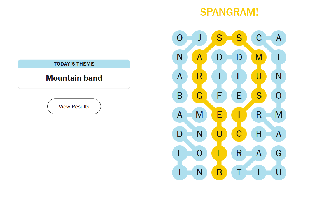The height and width of the screenshot is (199, 310).
Task: Click the yellow M tile
Action: pyautogui.click(x=259, y=57)
